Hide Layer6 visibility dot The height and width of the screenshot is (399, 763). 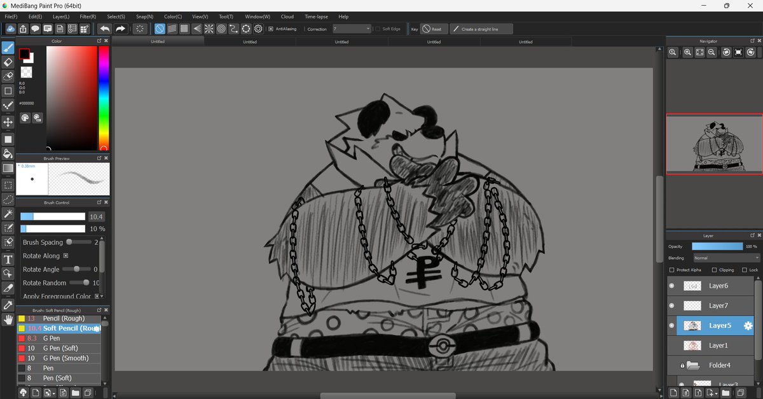(671, 286)
